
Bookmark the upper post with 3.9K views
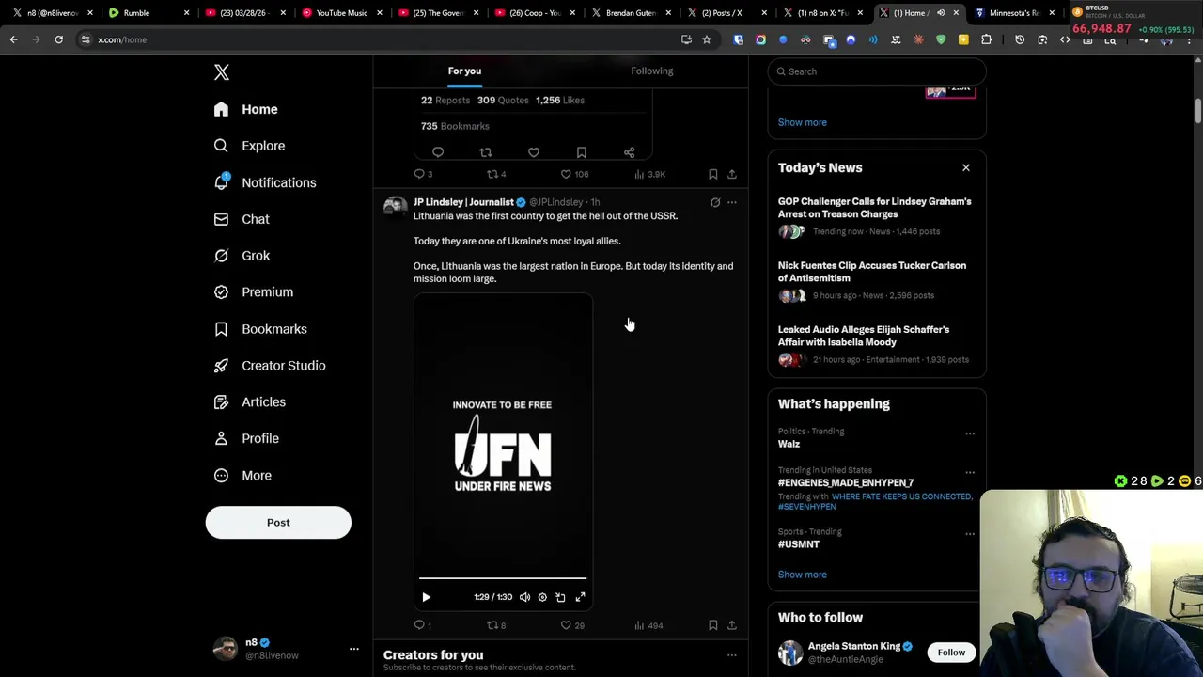tap(712, 174)
